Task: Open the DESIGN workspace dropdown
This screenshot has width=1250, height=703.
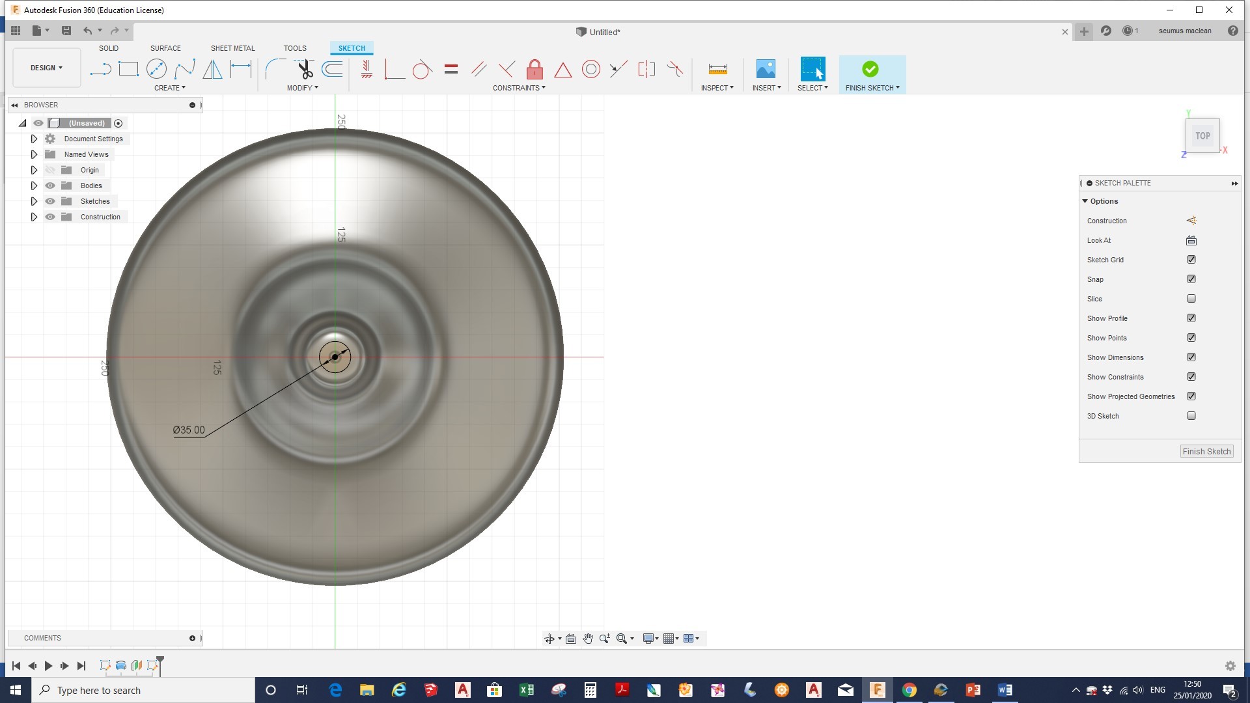Action: click(46, 68)
